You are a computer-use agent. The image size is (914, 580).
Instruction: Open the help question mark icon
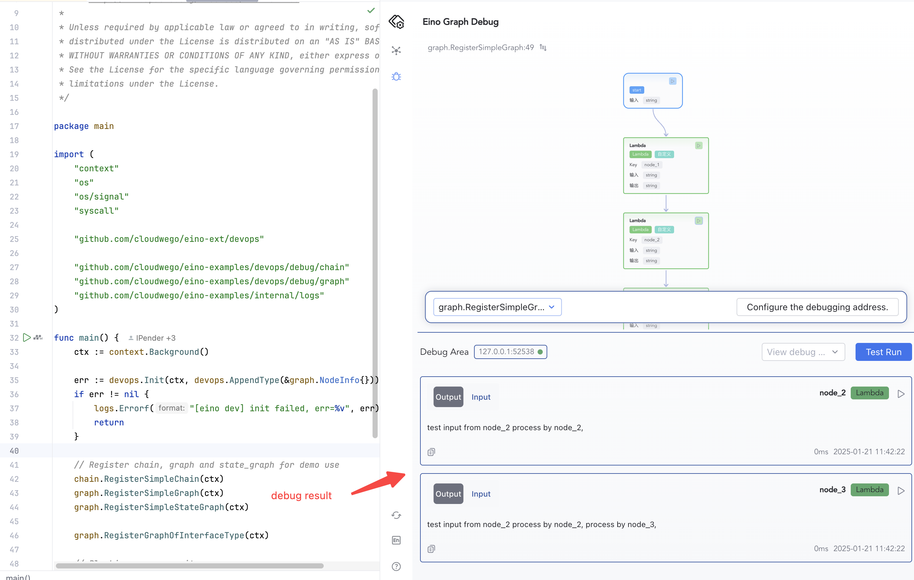396,566
